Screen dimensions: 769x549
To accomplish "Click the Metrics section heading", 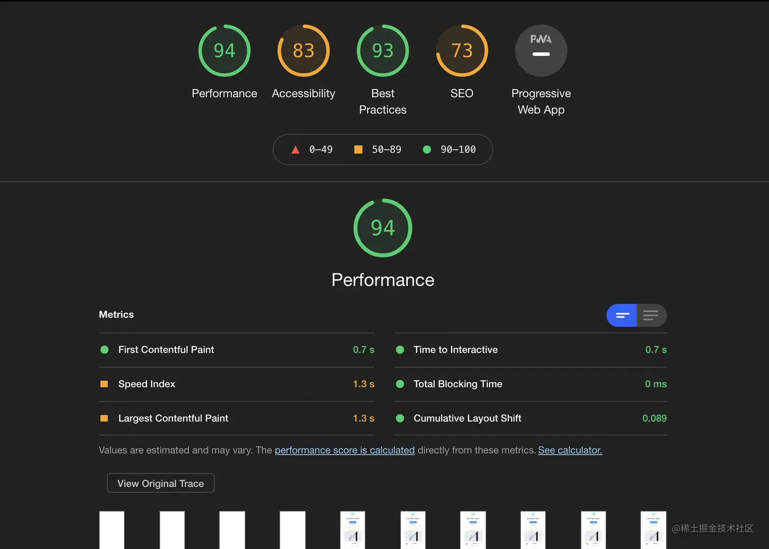I will pyautogui.click(x=116, y=315).
